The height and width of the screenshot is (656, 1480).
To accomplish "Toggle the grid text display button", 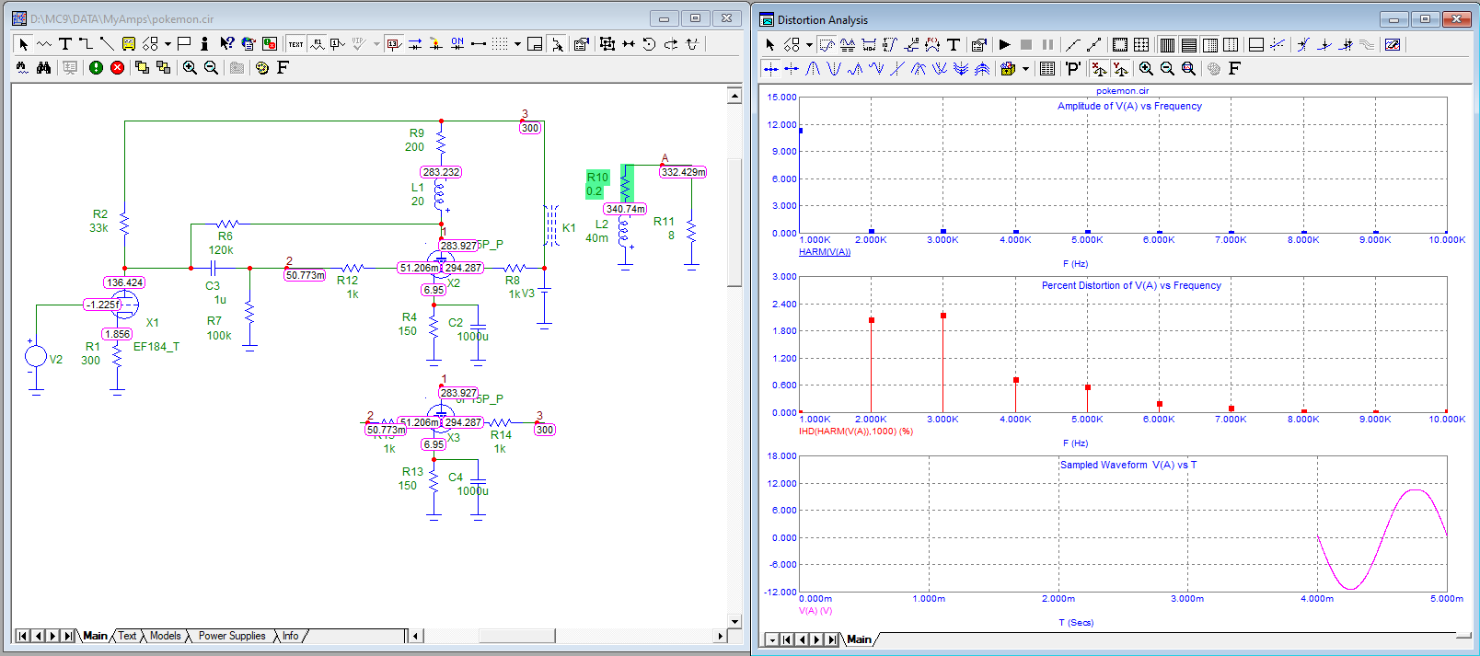I will coord(295,44).
